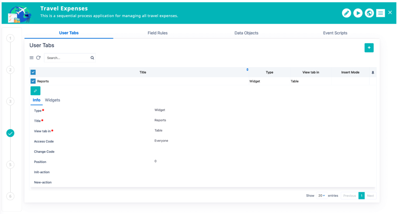This screenshot has height=214, width=398.
Task: Add a new user tab with plus button
Action: pyautogui.click(x=369, y=48)
